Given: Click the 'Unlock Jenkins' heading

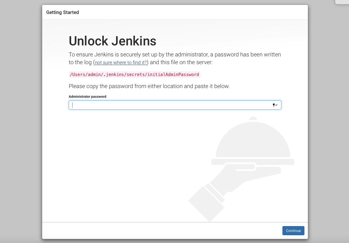Looking at the screenshot, I should tap(112, 41).
